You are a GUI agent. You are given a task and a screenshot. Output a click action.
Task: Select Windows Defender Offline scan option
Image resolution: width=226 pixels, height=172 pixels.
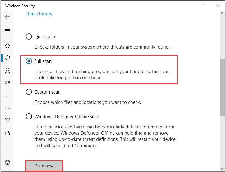(29, 116)
